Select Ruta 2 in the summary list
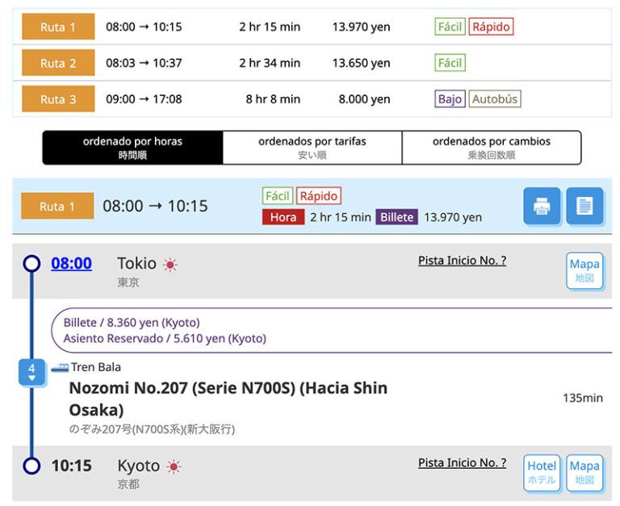The width and height of the screenshot is (620, 506). (x=58, y=63)
